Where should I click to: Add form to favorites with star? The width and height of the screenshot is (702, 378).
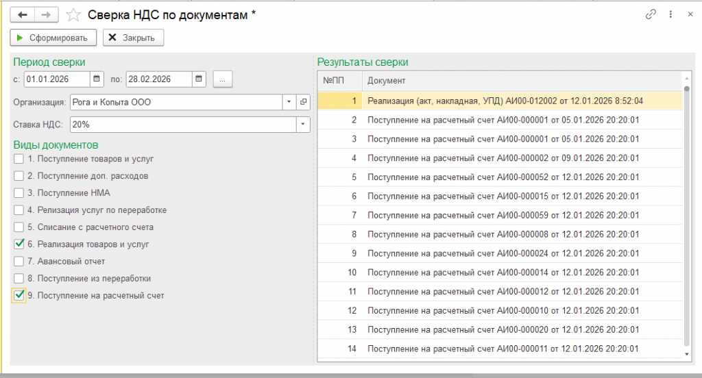[x=72, y=14]
